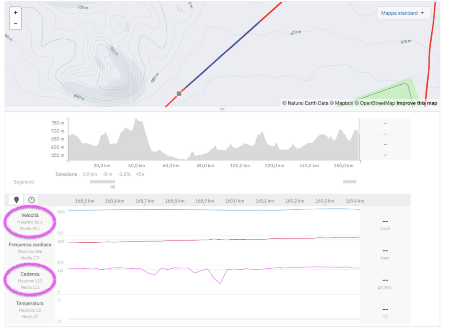Click the deepest cadence dip on graph
This screenshot has height=335, width=452.
tap(220, 283)
